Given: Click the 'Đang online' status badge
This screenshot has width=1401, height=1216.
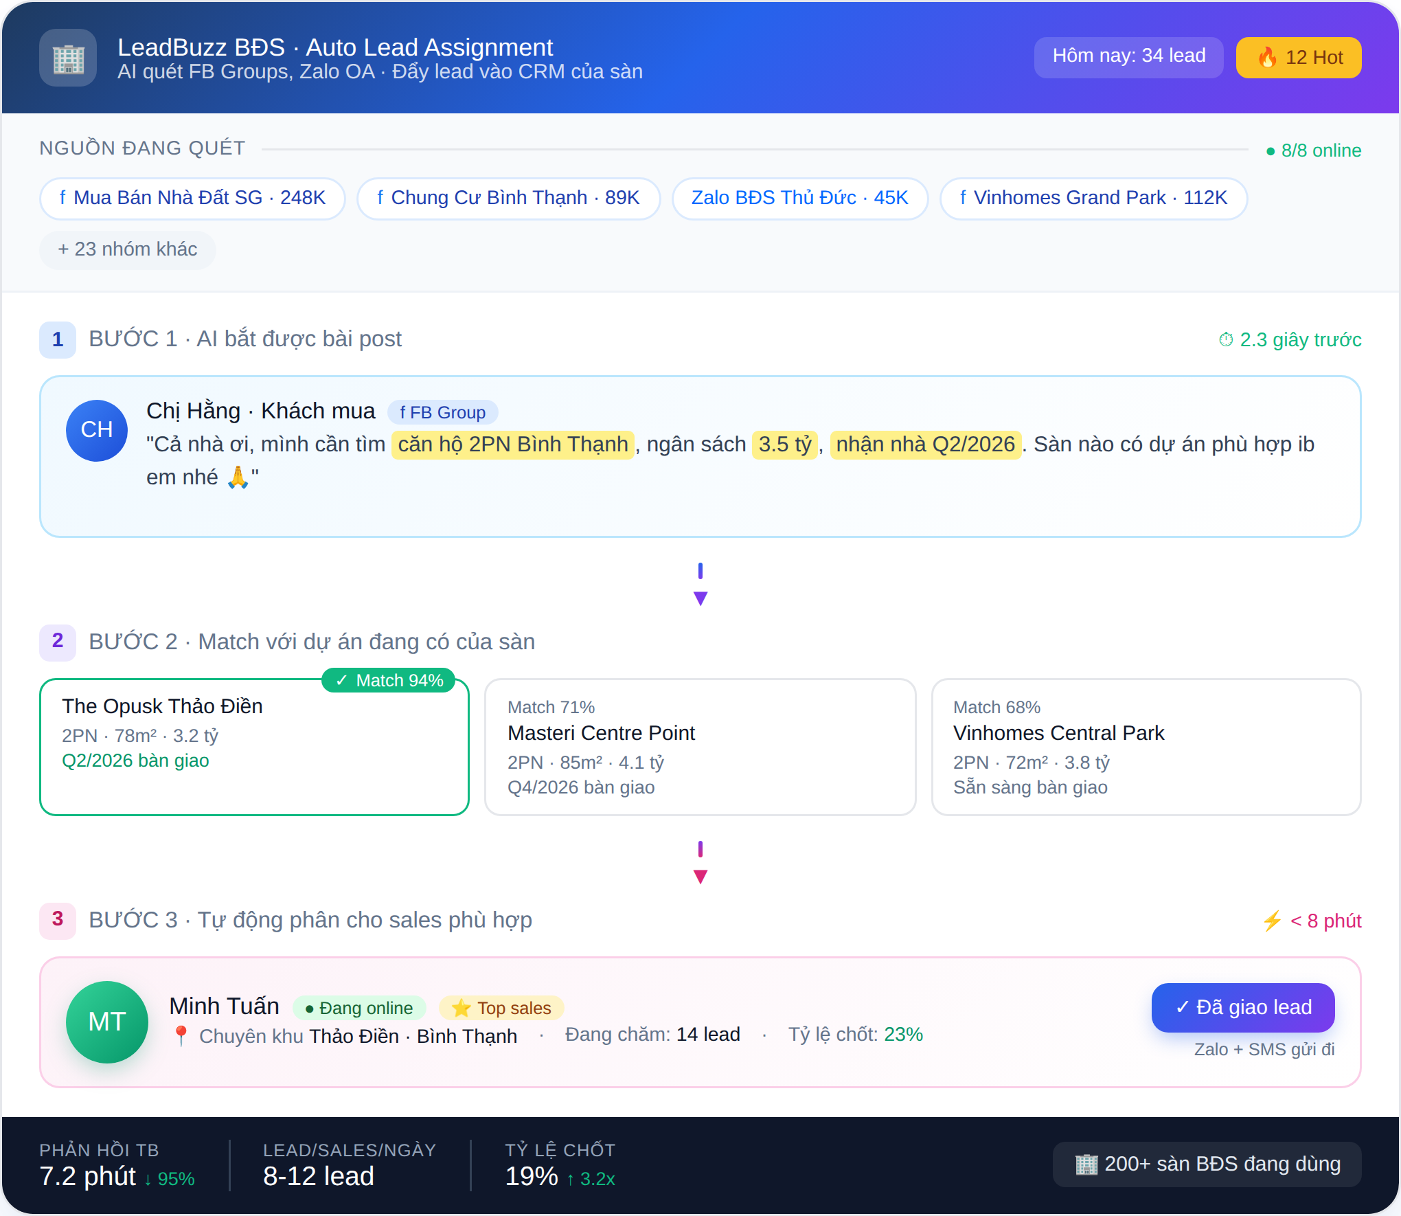Looking at the screenshot, I should click(359, 1008).
